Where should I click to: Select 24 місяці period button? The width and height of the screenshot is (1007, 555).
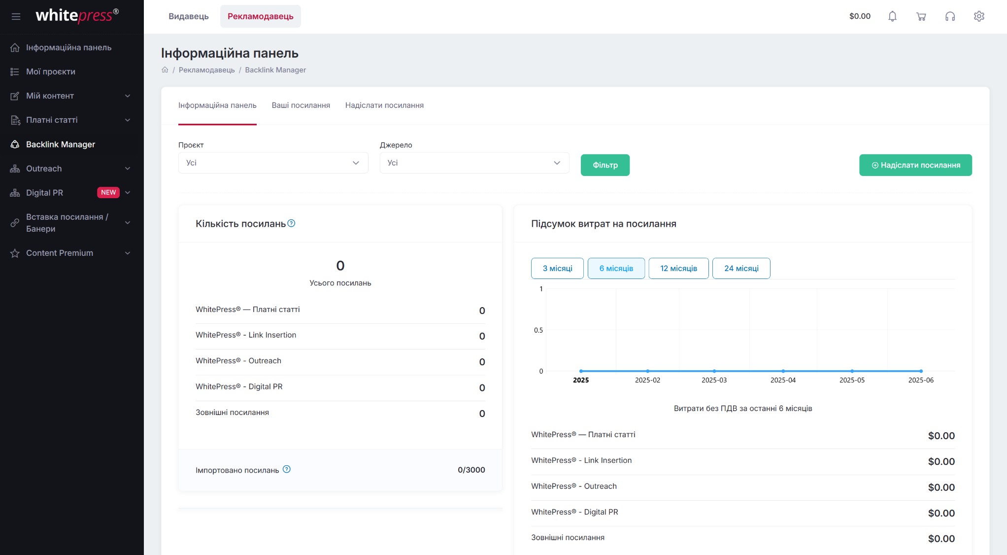[x=741, y=268]
